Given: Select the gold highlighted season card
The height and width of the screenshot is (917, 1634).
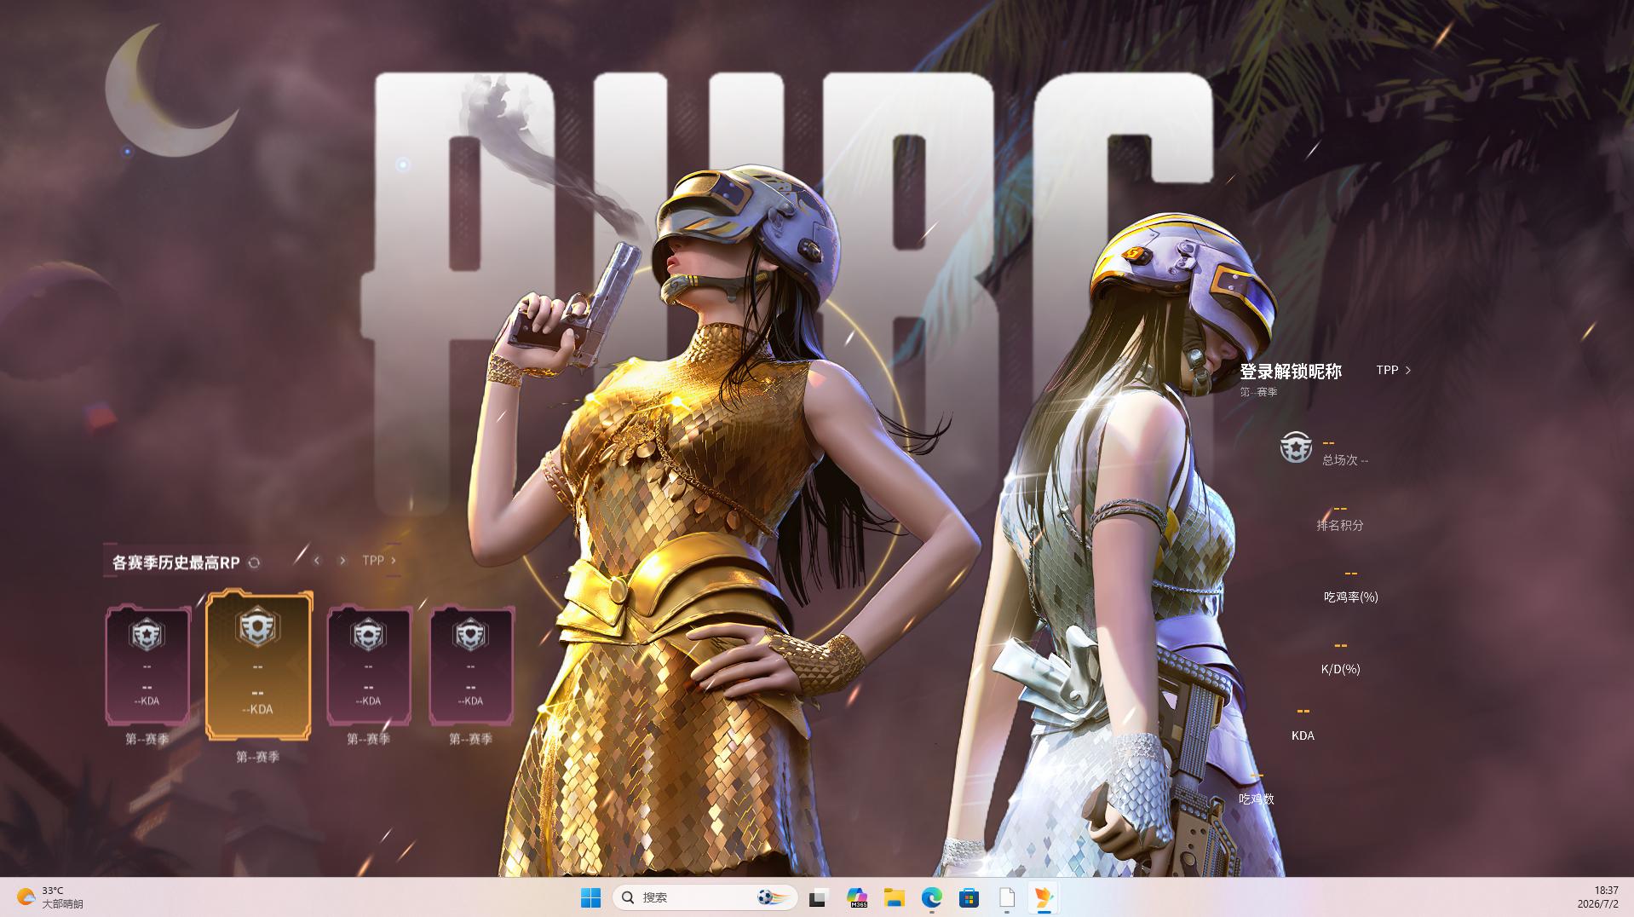Looking at the screenshot, I should pyautogui.click(x=258, y=665).
